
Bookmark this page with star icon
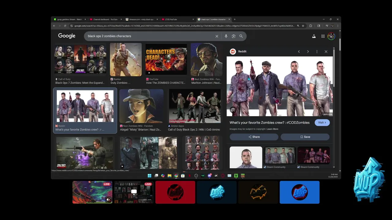click(x=303, y=26)
